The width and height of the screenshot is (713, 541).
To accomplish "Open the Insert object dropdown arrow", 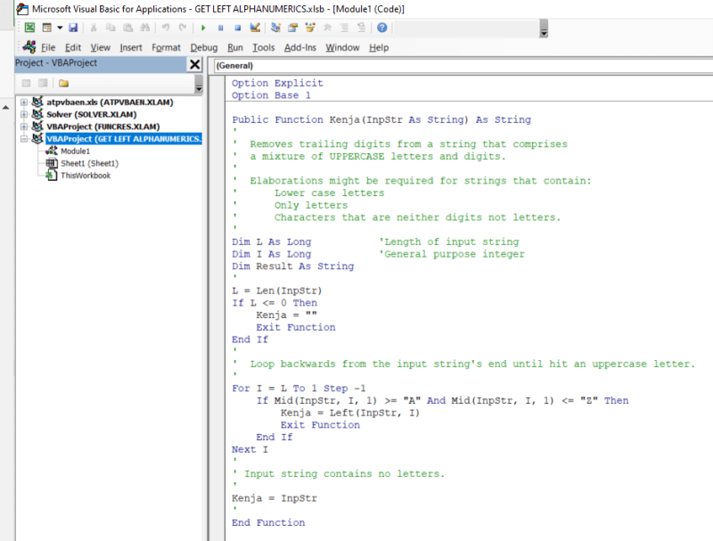I will point(60,28).
